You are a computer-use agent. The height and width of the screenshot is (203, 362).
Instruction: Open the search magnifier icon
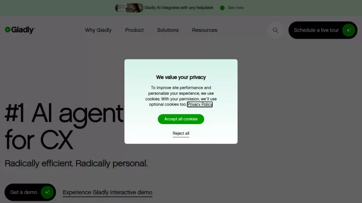(x=275, y=30)
